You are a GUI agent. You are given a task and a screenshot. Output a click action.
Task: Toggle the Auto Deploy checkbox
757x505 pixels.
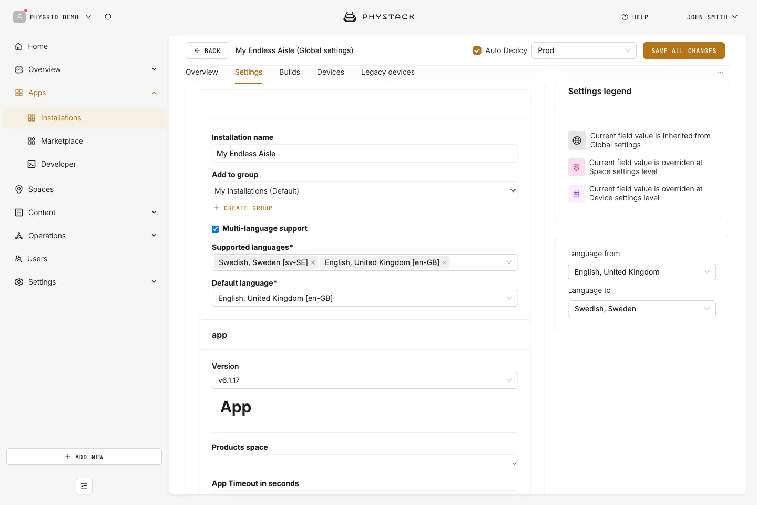pos(477,50)
